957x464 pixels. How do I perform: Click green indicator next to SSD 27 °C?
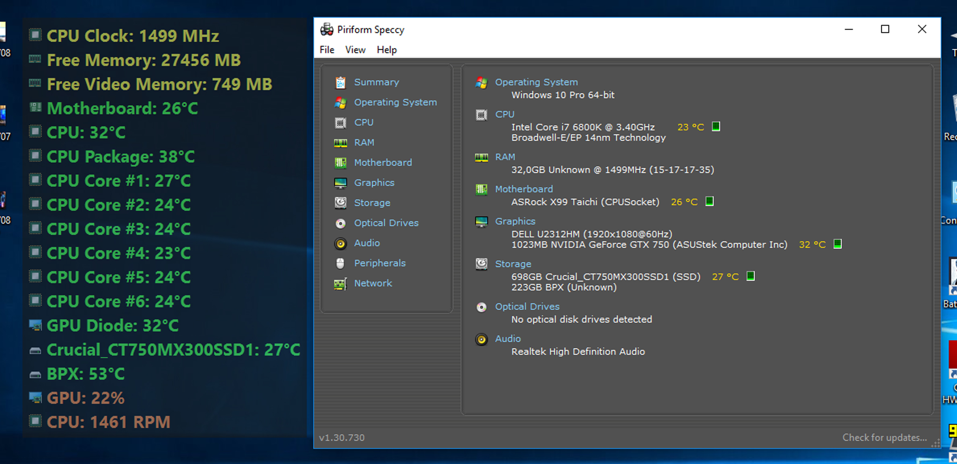[750, 276]
